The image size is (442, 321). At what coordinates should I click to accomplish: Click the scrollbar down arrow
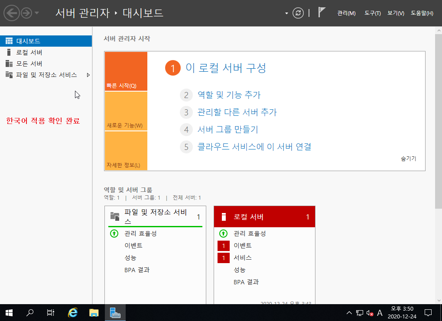pos(439,301)
